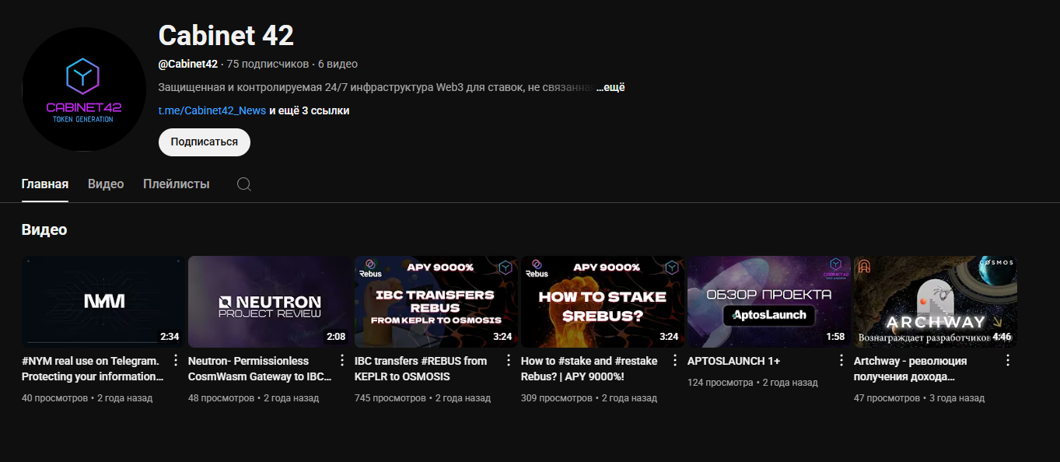Open title 'Neutron- Permissionless CosmWasm Gateway'
The image size is (1060, 462).
[260, 369]
